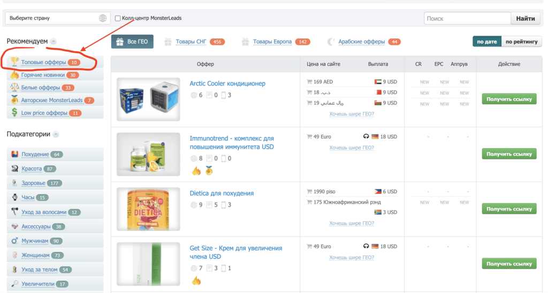This screenshot has width=548, height=293.
Task: Click the magnifier icon beside Увеличители
Action: click(x=14, y=283)
